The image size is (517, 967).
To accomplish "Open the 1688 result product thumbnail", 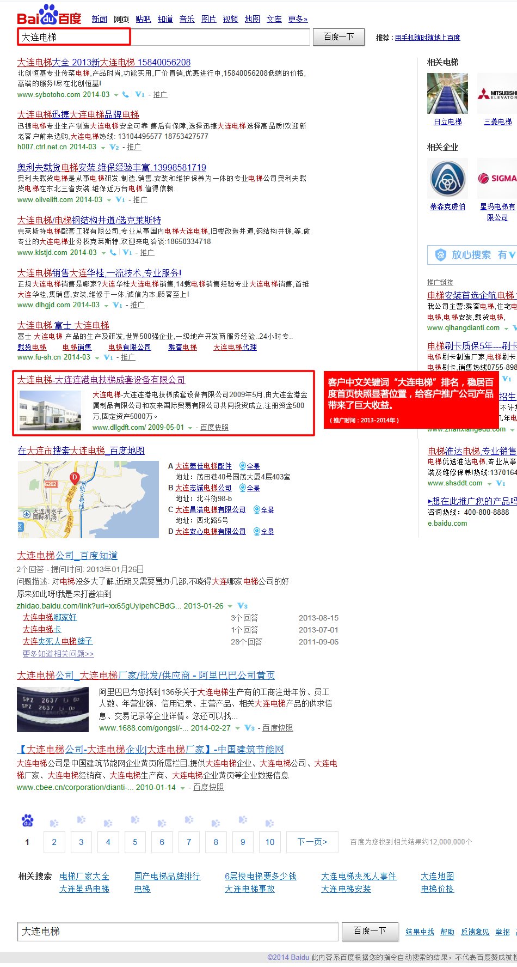I will 53,709.
